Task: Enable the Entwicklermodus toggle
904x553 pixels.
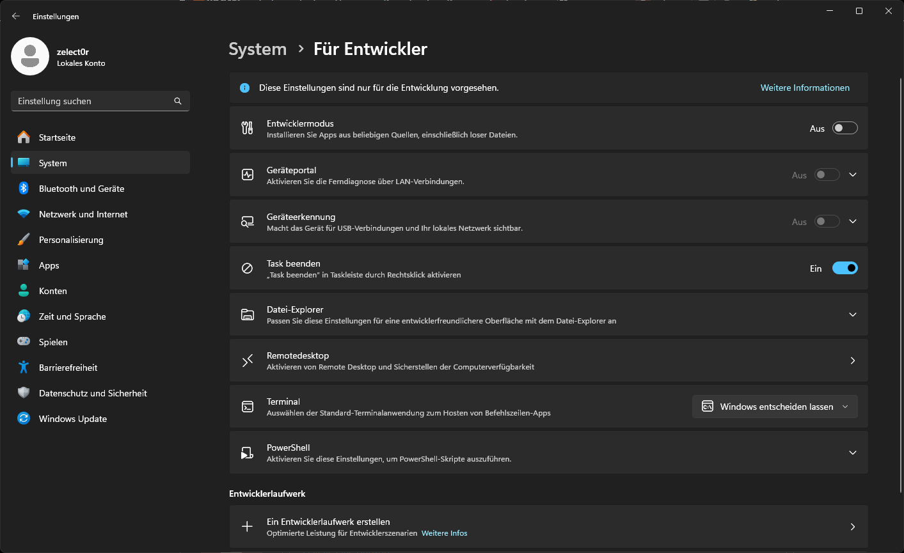Action: 845,129
